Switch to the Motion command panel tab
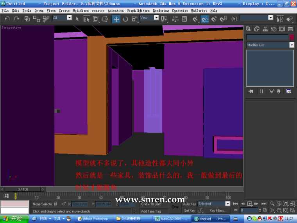The width and height of the screenshot is (297, 223). (274, 29)
